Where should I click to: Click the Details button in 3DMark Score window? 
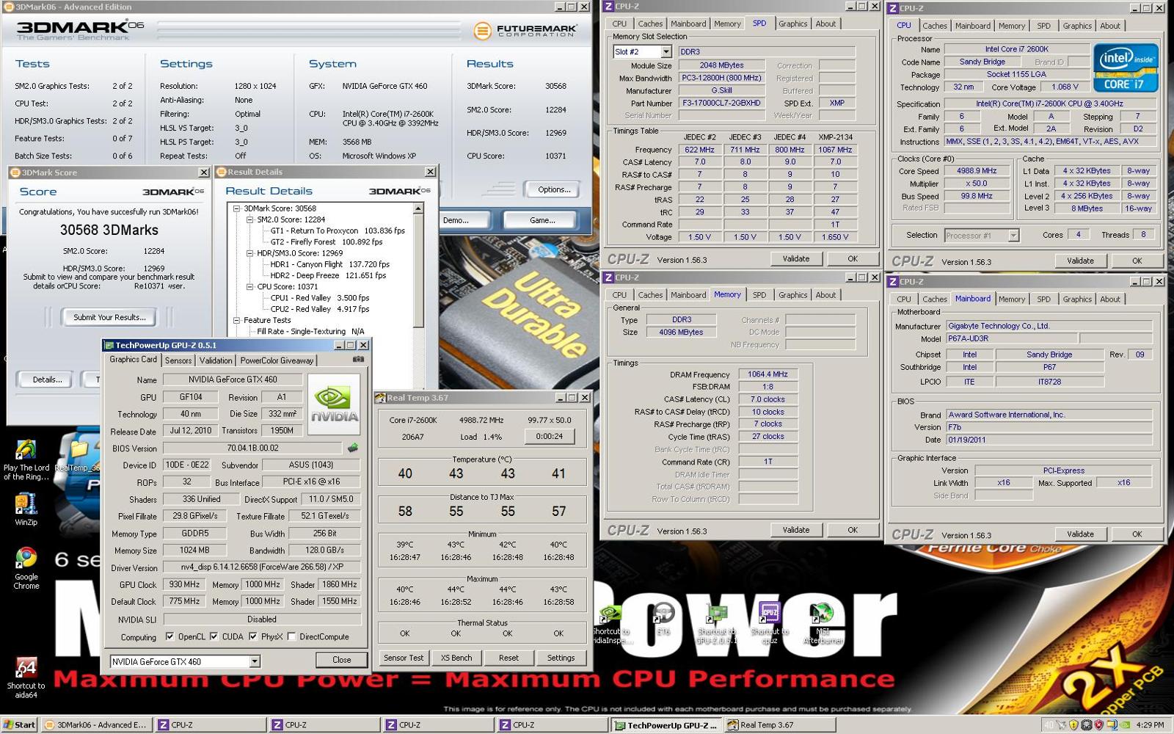click(x=47, y=379)
